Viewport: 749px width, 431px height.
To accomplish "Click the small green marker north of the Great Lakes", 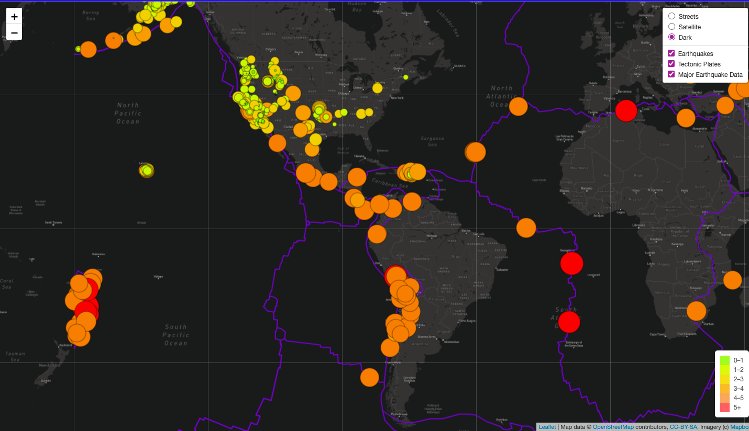I will (x=405, y=77).
